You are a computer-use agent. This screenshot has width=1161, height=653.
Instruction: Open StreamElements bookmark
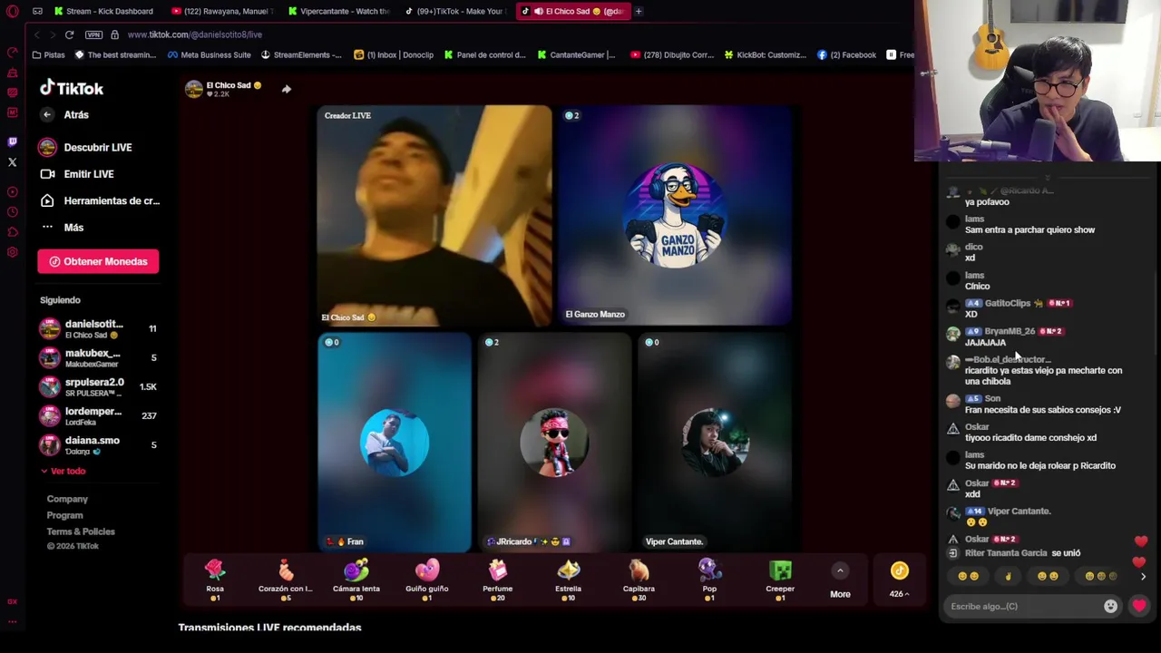[301, 54]
